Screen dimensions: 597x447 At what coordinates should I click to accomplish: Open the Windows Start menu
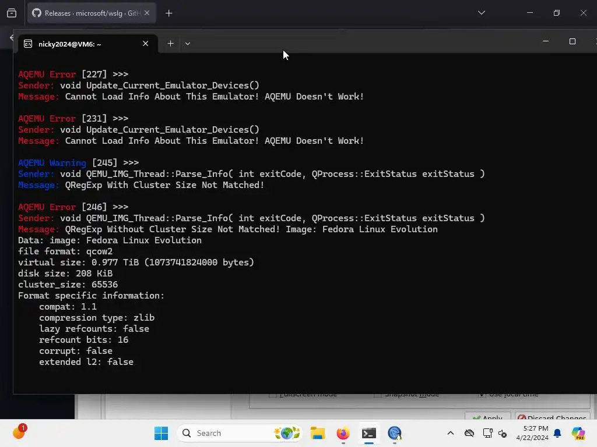(161, 433)
